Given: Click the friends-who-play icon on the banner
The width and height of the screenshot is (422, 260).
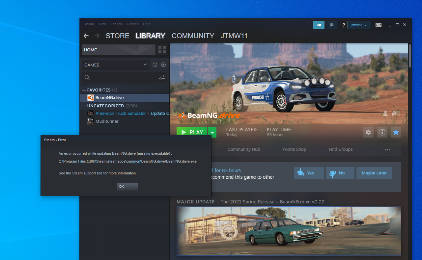Looking at the screenshot, I should click(x=385, y=113).
